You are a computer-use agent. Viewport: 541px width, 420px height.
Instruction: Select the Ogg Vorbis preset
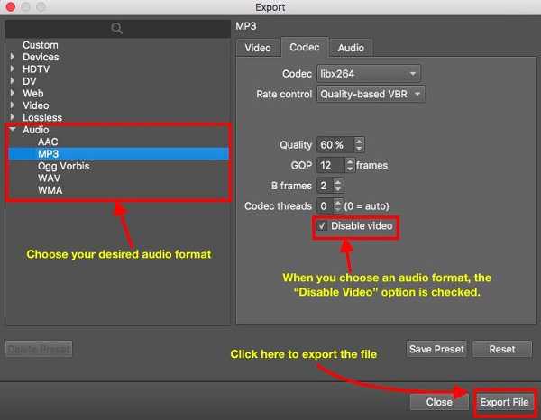point(63,166)
